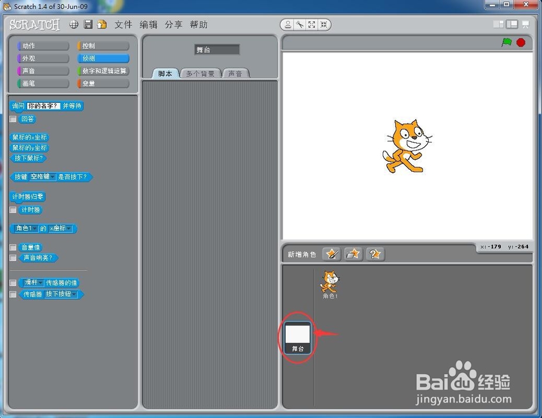This screenshot has height=418, width=542.
Task: Toggle the 计时器 monitor checkbox
Action: coord(13,210)
